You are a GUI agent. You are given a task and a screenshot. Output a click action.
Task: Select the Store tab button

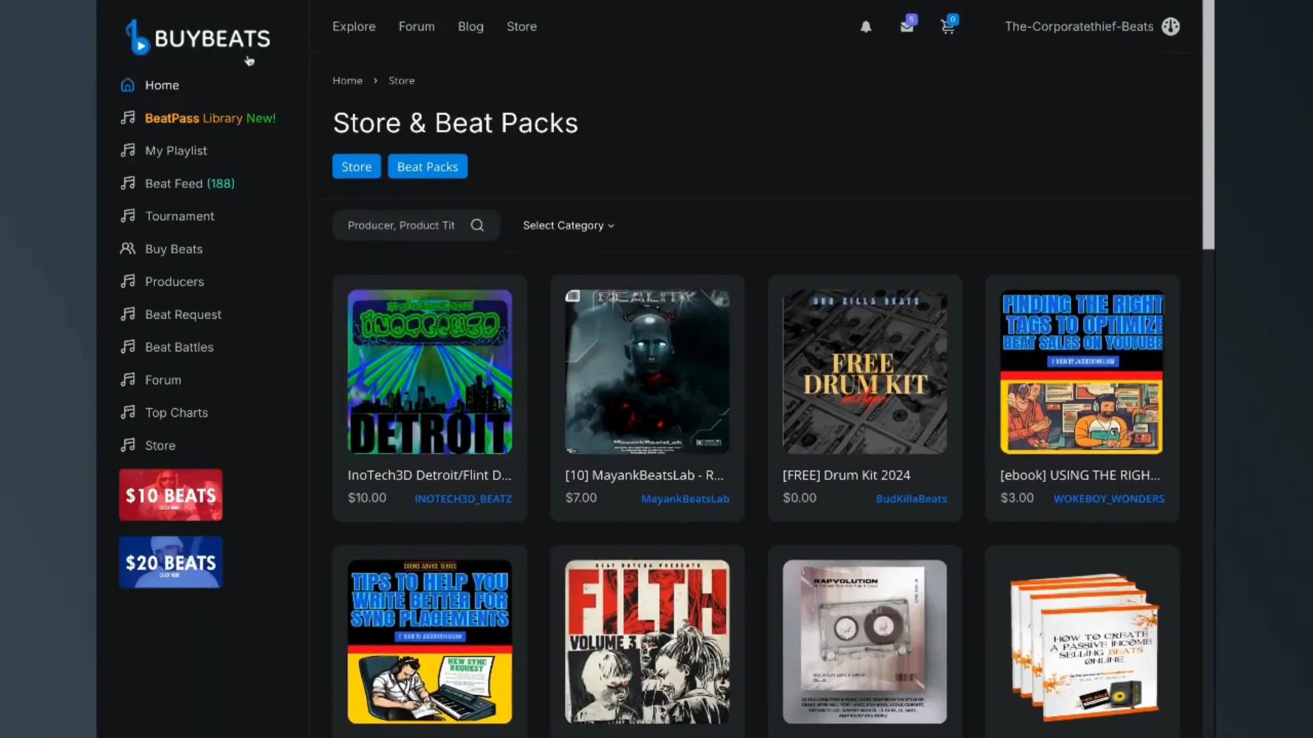(356, 167)
